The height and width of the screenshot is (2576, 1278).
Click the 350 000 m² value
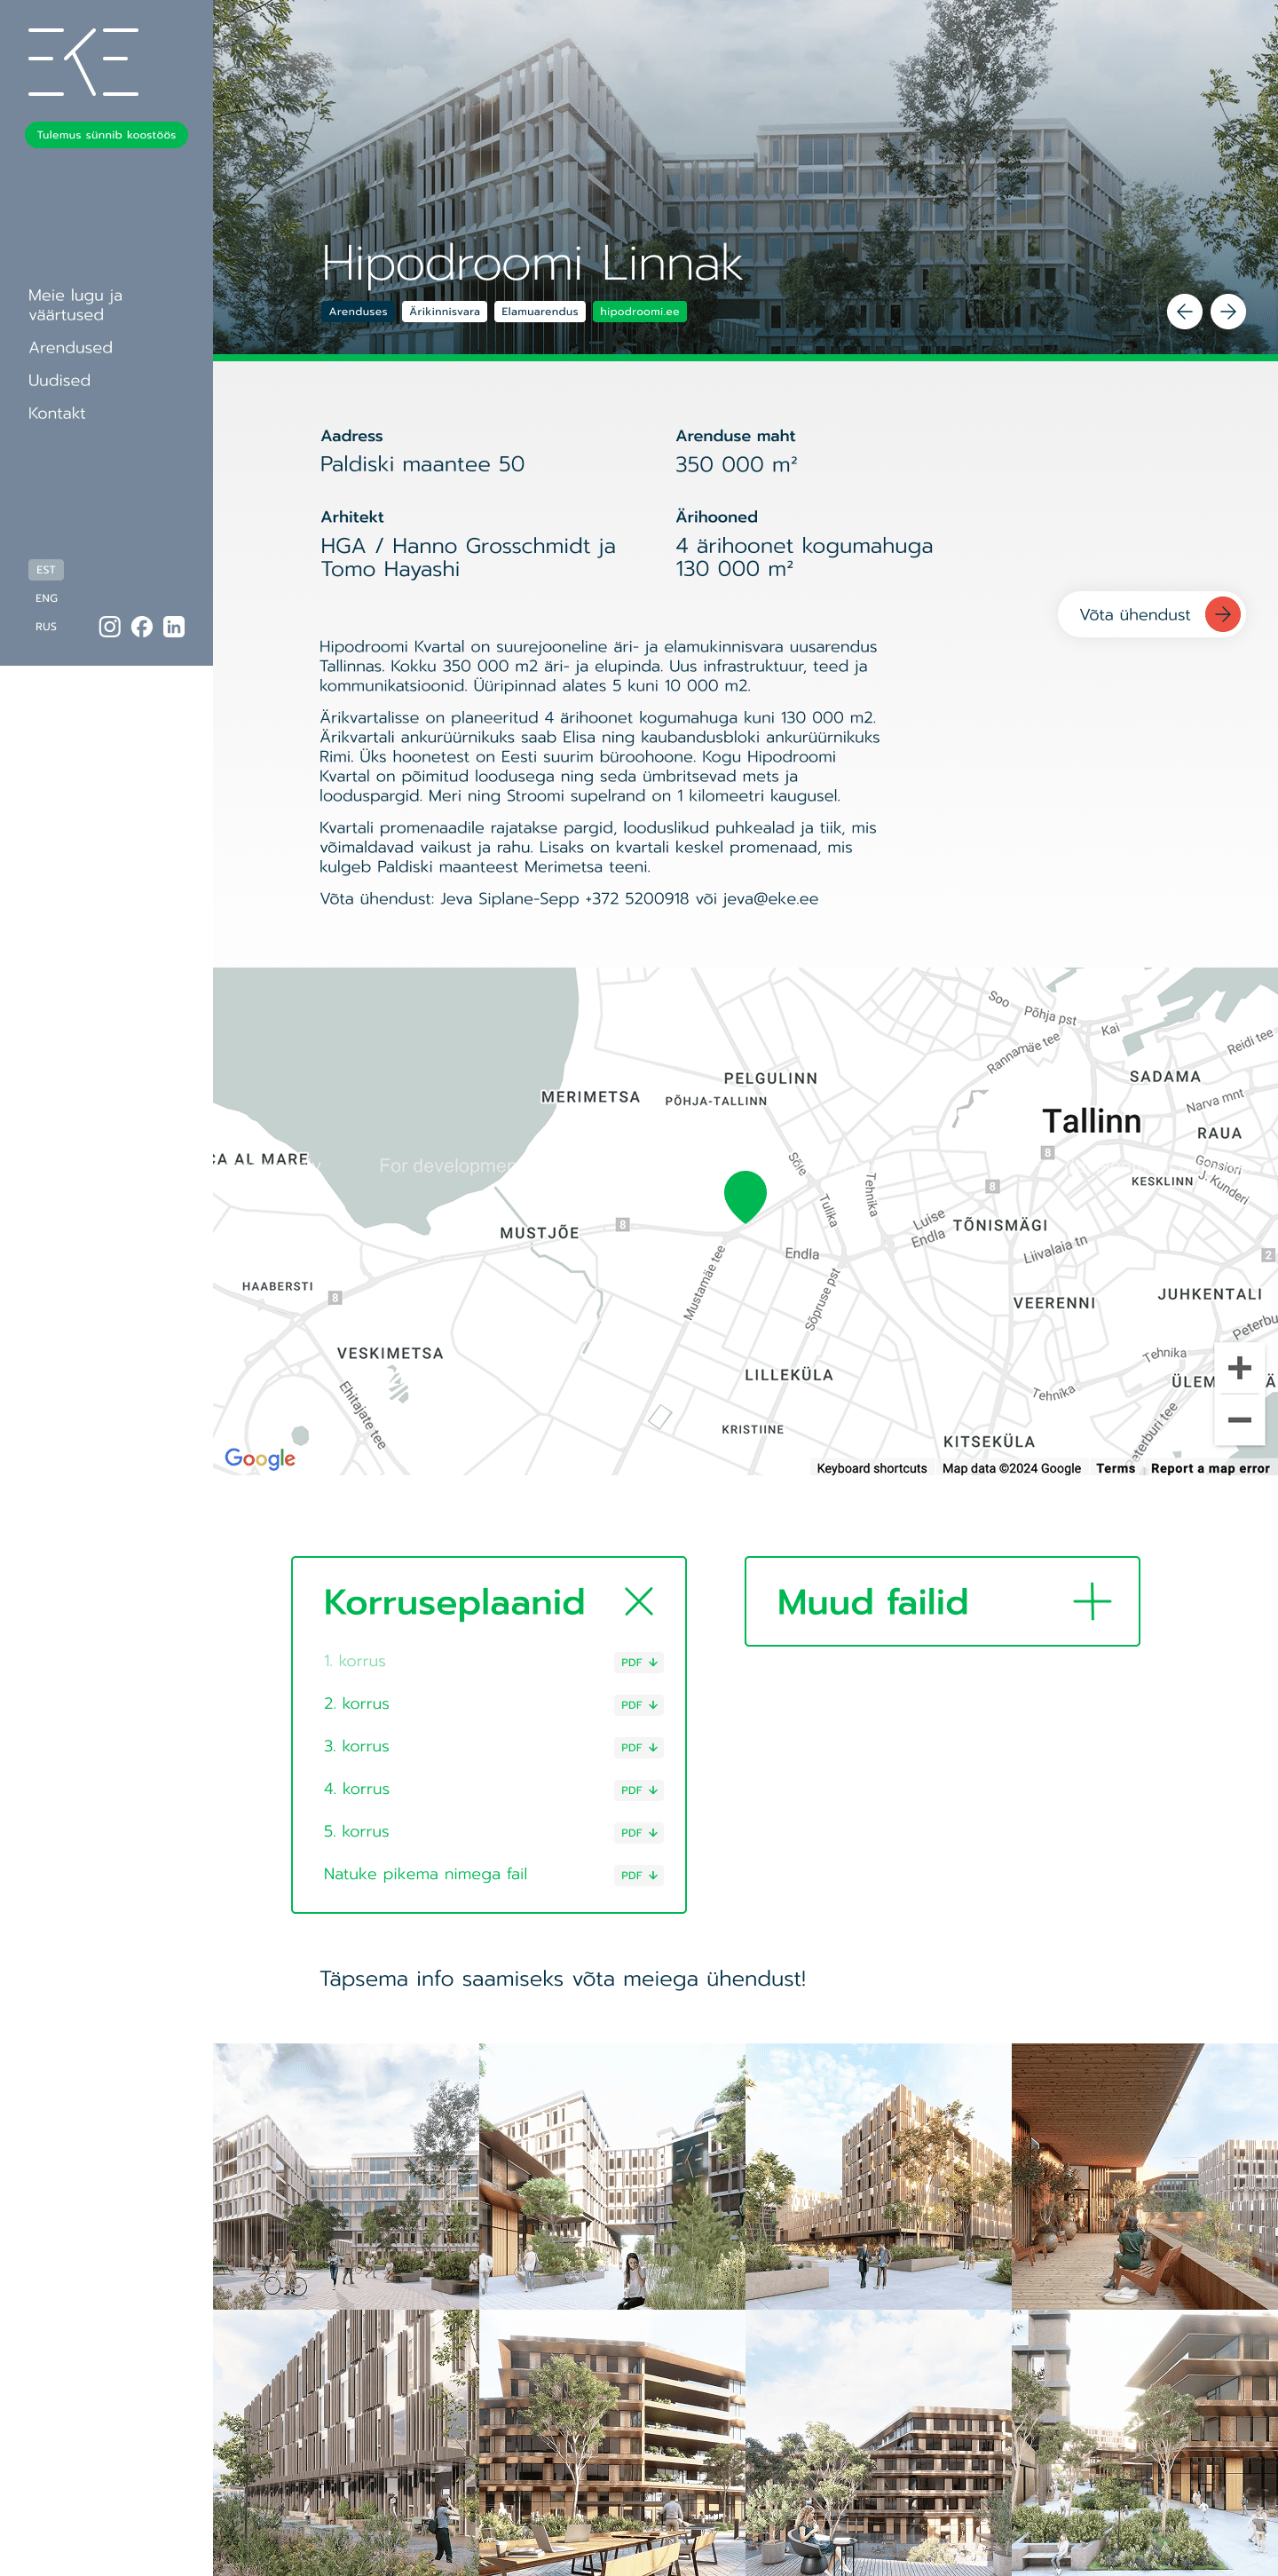tap(736, 465)
